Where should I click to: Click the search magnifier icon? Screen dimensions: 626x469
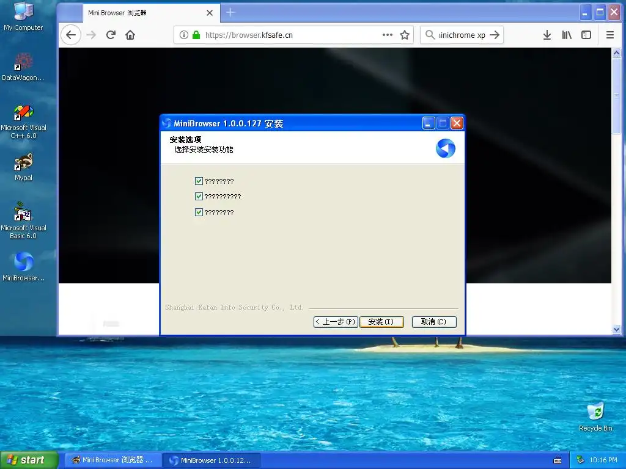coord(430,35)
